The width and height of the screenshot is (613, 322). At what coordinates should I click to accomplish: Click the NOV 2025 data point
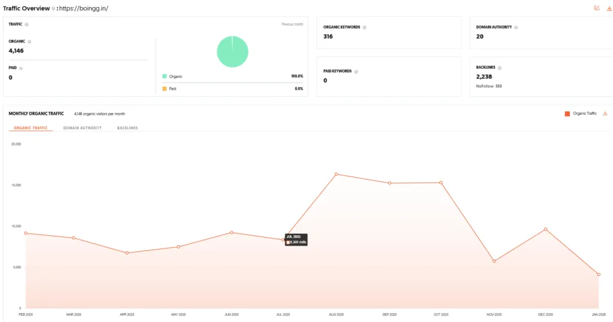click(494, 261)
